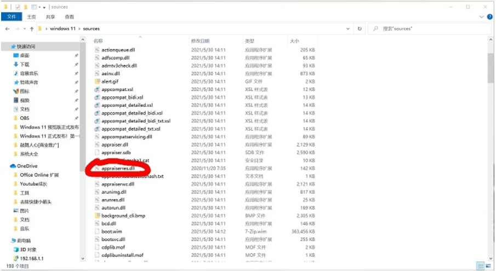Click the alert.gif file icon
The image size is (496, 271).
[x=97, y=82]
